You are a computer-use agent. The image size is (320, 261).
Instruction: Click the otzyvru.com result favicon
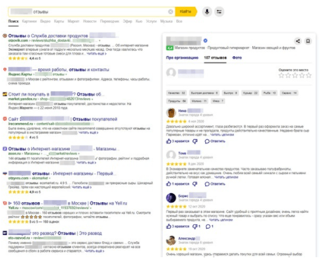pyautogui.click(x=4, y=174)
